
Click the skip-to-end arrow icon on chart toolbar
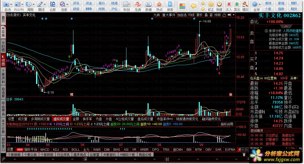point(229,15)
